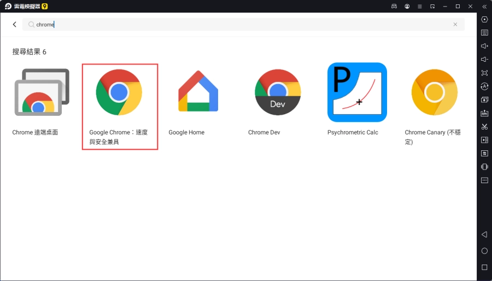Click the Android back triangle button
Viewport: 492px width, 281px height.
click(484, 235)
